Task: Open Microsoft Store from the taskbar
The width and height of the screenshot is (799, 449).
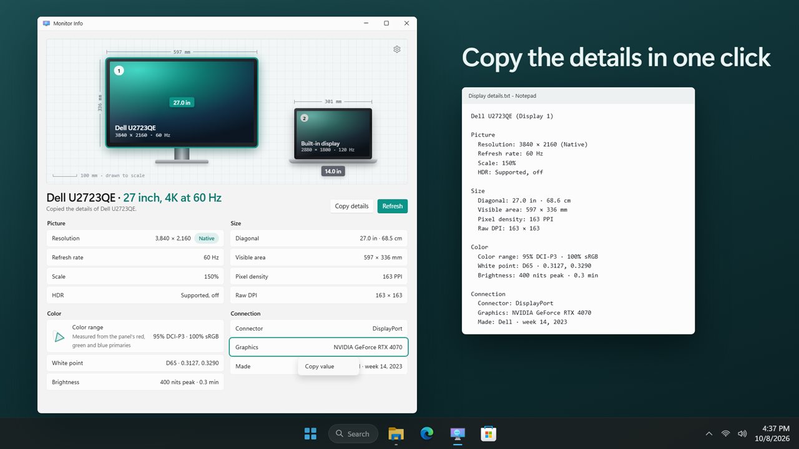Action: [488, 433]
